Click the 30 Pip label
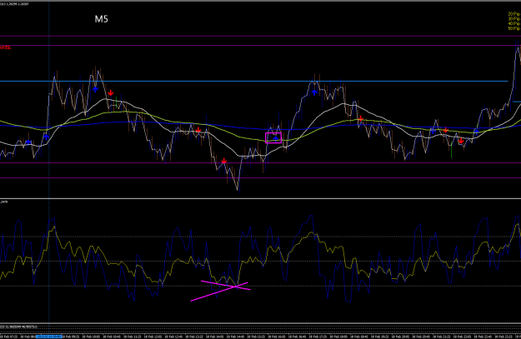The width and height of the screenshot is (521, 339). 514,19
